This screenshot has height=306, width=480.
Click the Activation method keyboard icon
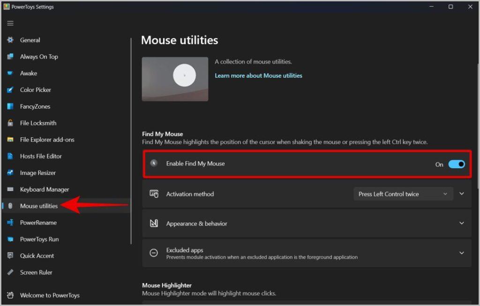coord(154,194)
